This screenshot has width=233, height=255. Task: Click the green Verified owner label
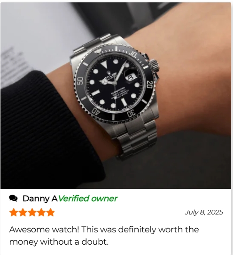pyautogui.click(x=88, y=198)
